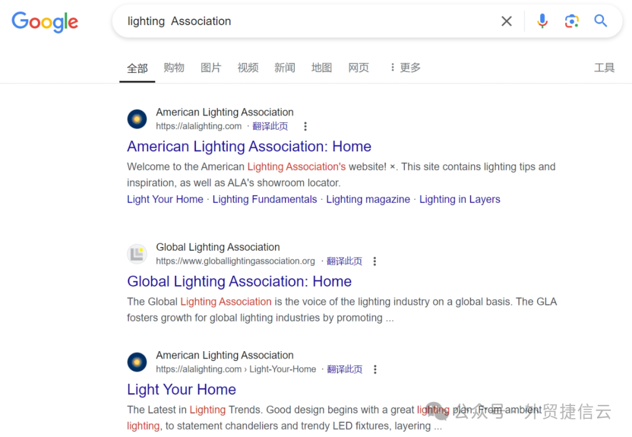
Task: Clear the search query with the X icon
Action: tap(506, 21)
